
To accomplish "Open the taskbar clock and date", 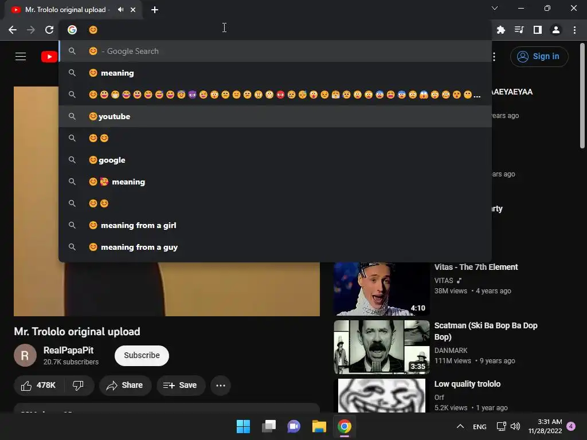I will (545, 426).
